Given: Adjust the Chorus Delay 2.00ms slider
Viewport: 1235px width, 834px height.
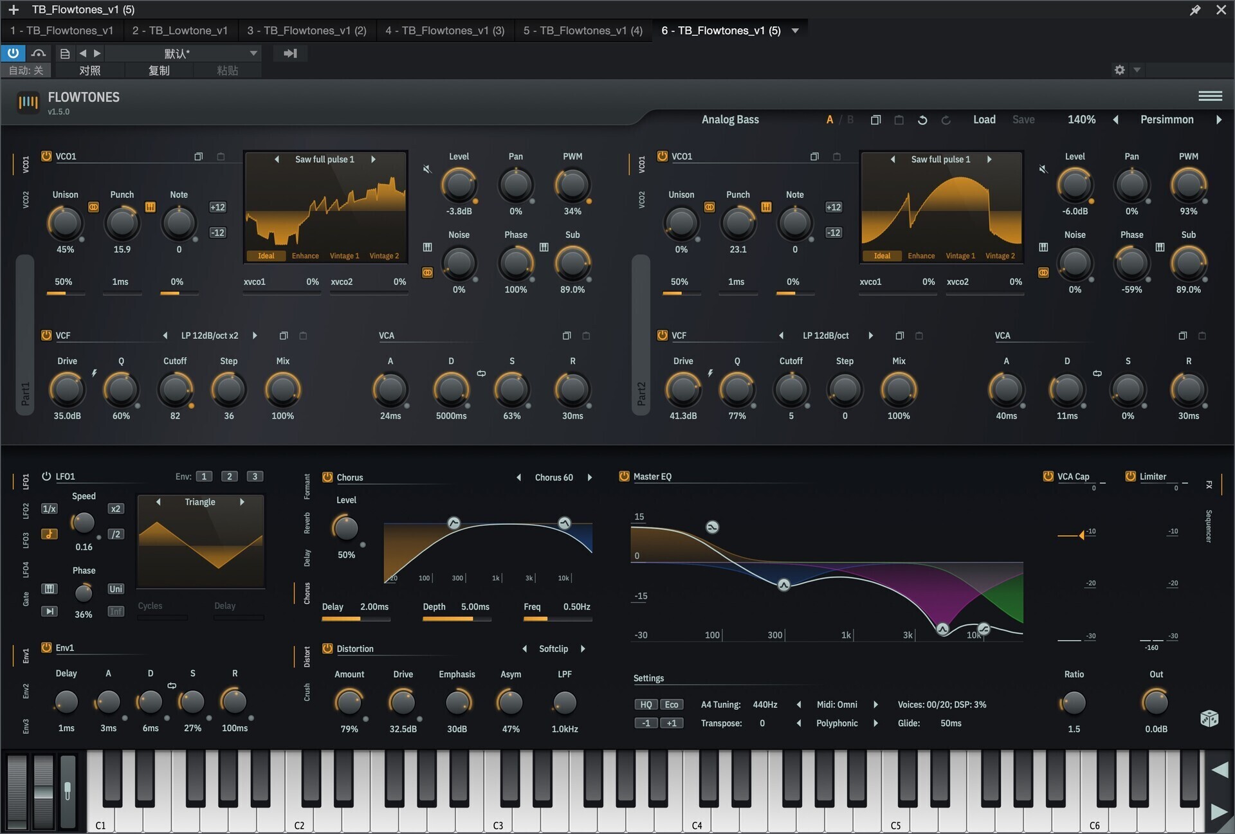Looking at the screenshot, I should [x=356, y=619].
